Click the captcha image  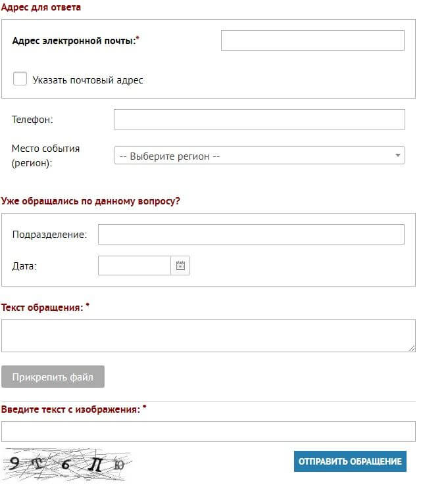[x=66, y=464]
